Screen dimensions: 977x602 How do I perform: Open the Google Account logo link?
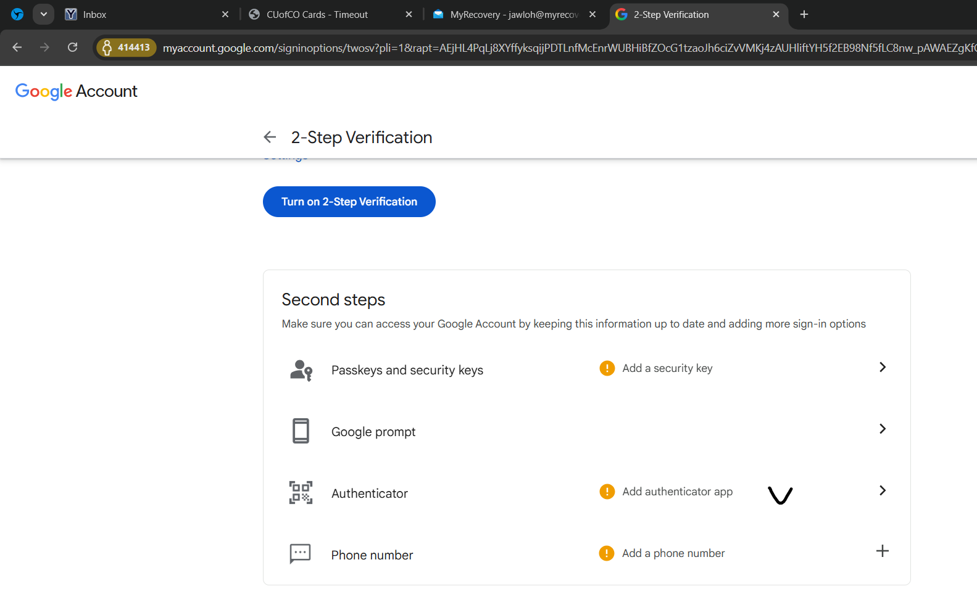point(76,91)
